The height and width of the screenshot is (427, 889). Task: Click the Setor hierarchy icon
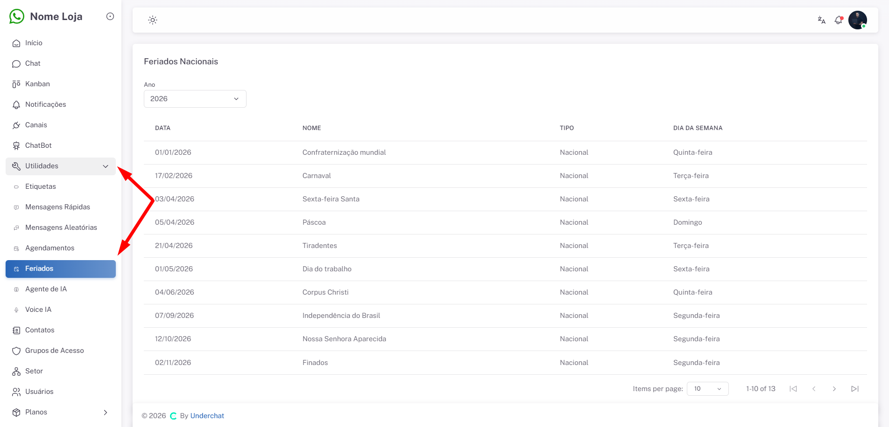click(x=16, y=372)
